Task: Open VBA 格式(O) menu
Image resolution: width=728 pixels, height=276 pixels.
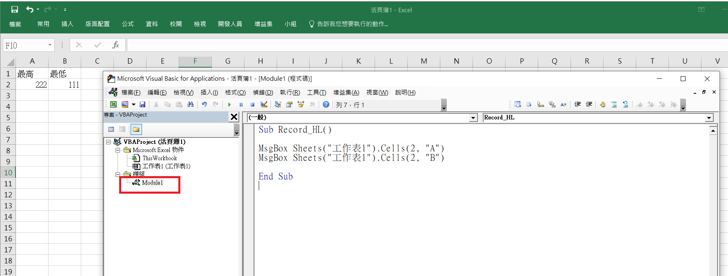Action: click(235, 93)
